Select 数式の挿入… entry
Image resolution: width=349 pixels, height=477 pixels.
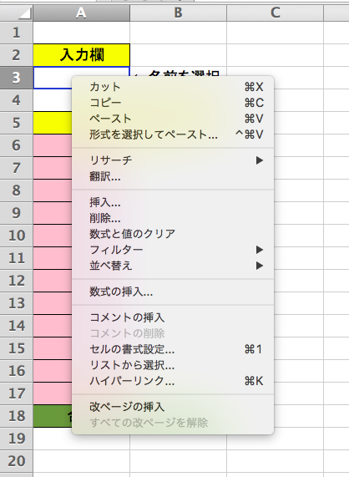click(173, 292)
